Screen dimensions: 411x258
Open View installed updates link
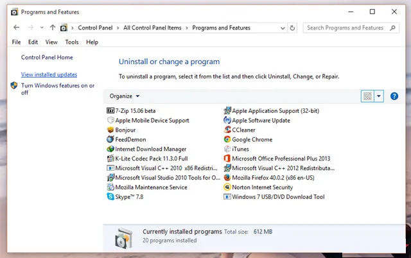[49, 74]
